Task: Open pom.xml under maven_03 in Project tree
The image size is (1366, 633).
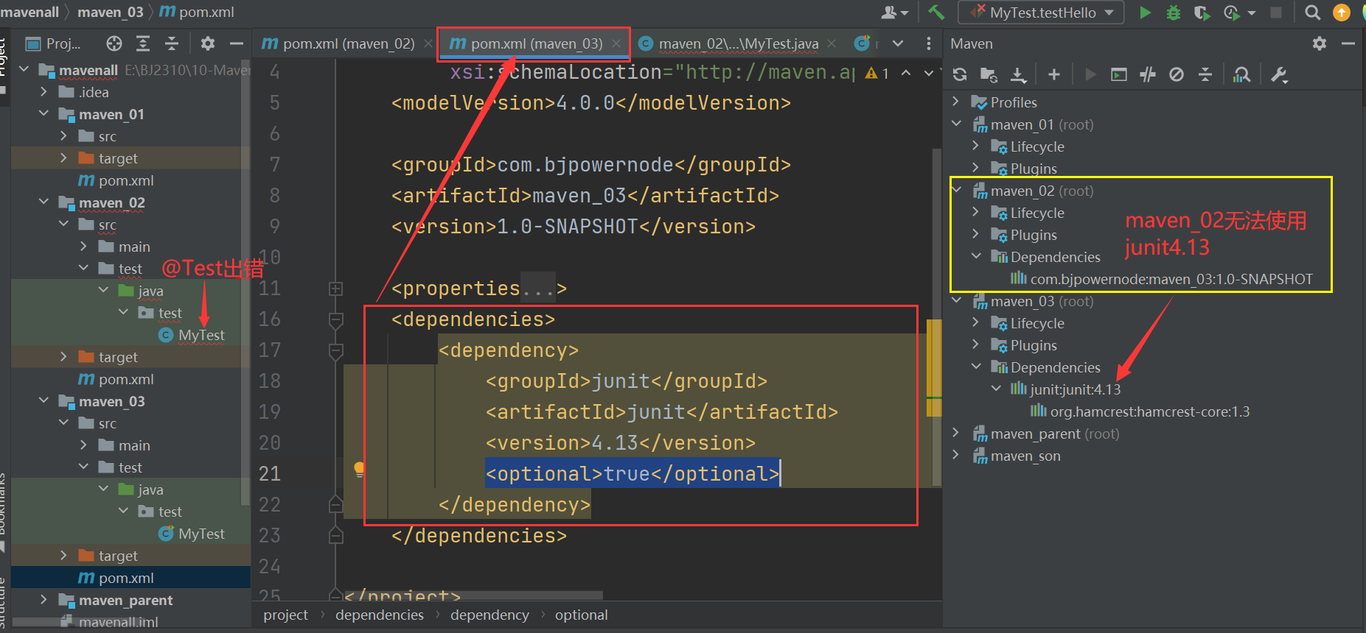Action: tap(116, 578)
